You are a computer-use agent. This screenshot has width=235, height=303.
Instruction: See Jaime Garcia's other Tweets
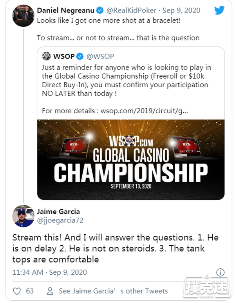pyautogui.click(x=113, y=291)
